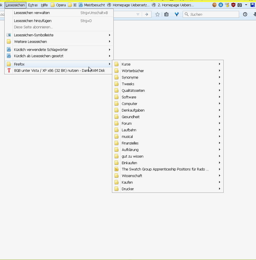The width and height of the screenshot is (256, 260).
Task: Open the Lesezeichen menu
Action: point(15,5)
